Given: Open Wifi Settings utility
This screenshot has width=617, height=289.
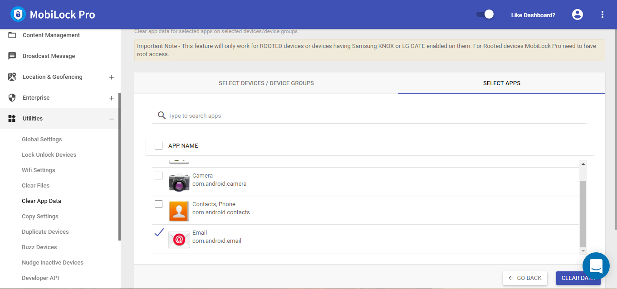Looking at the screenshot, I should pos(39,170).
